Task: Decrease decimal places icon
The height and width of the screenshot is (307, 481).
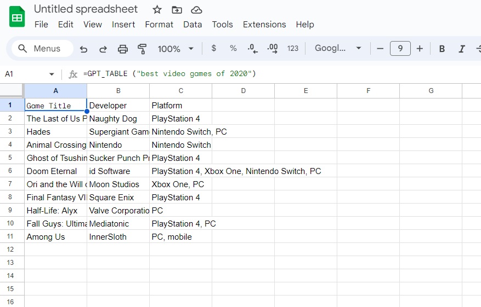Action: [x=252, y=48]
